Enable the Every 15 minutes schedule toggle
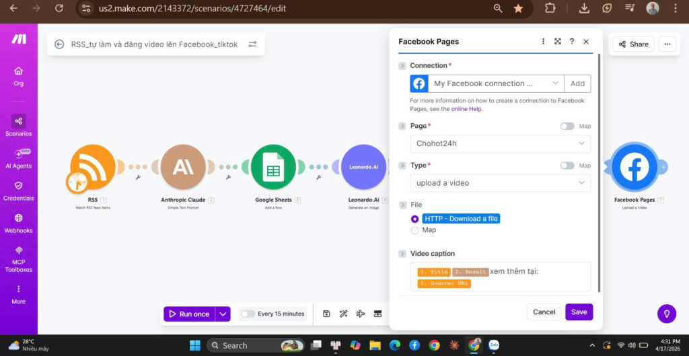The height and width of the screenshot is (356, 689). (x=248, y=314)
